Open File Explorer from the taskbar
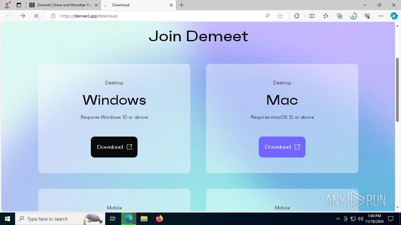Screen dimensions: 401x225 tap(144, 219)
